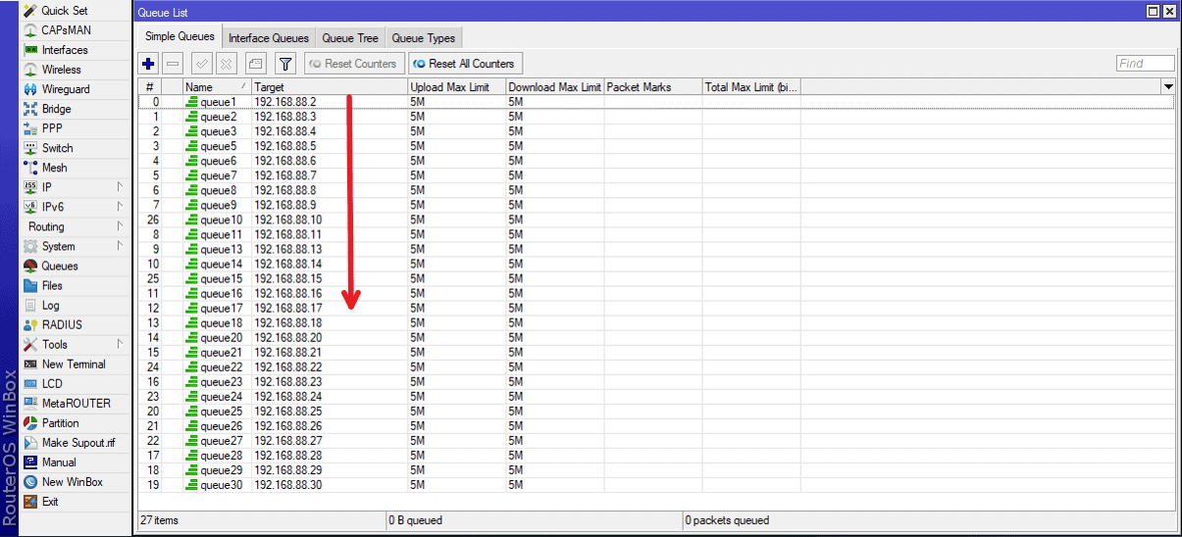Open the filter funnel icon

[284, 64]
